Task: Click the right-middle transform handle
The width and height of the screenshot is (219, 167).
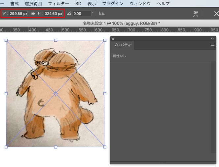Action: point(105,94)
